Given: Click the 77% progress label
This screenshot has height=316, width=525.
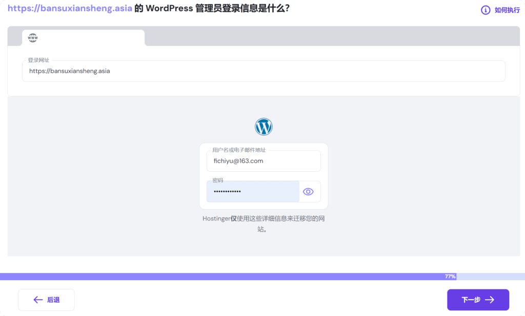Looking at the screenshot, I should (x=450, y=277).
